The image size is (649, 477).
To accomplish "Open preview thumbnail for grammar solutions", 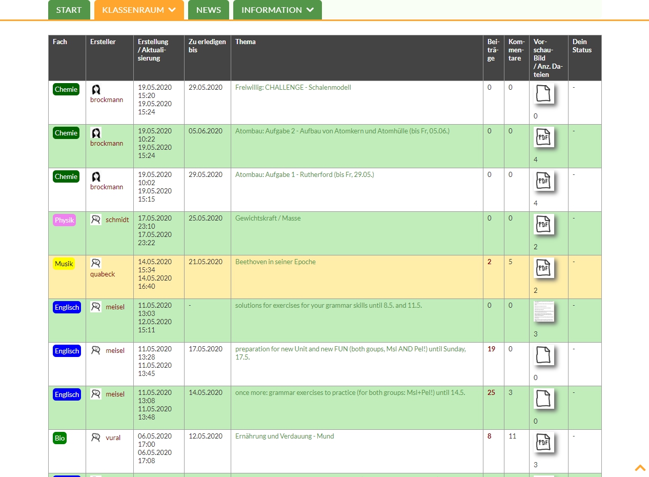I will click(x=543, y=312).
